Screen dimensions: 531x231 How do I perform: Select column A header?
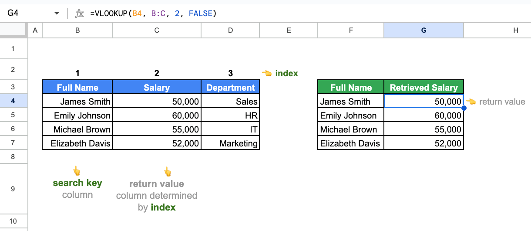click(x=35, y=30)
